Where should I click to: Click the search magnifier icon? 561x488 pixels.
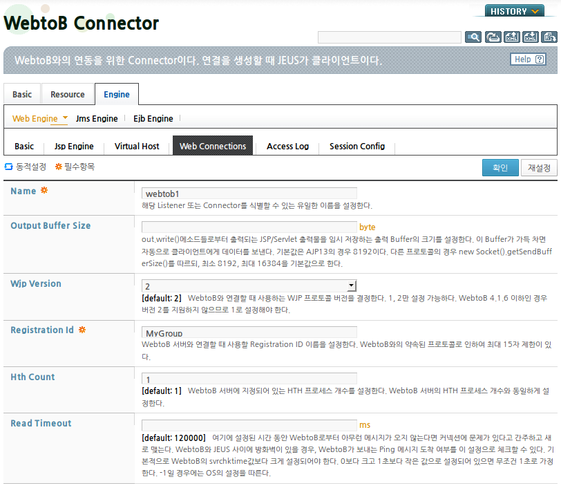point(473,37)
